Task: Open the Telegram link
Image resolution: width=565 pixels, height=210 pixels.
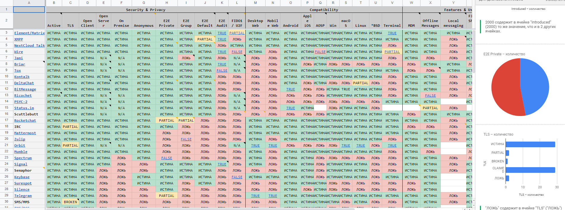Action: coord(23,196)
